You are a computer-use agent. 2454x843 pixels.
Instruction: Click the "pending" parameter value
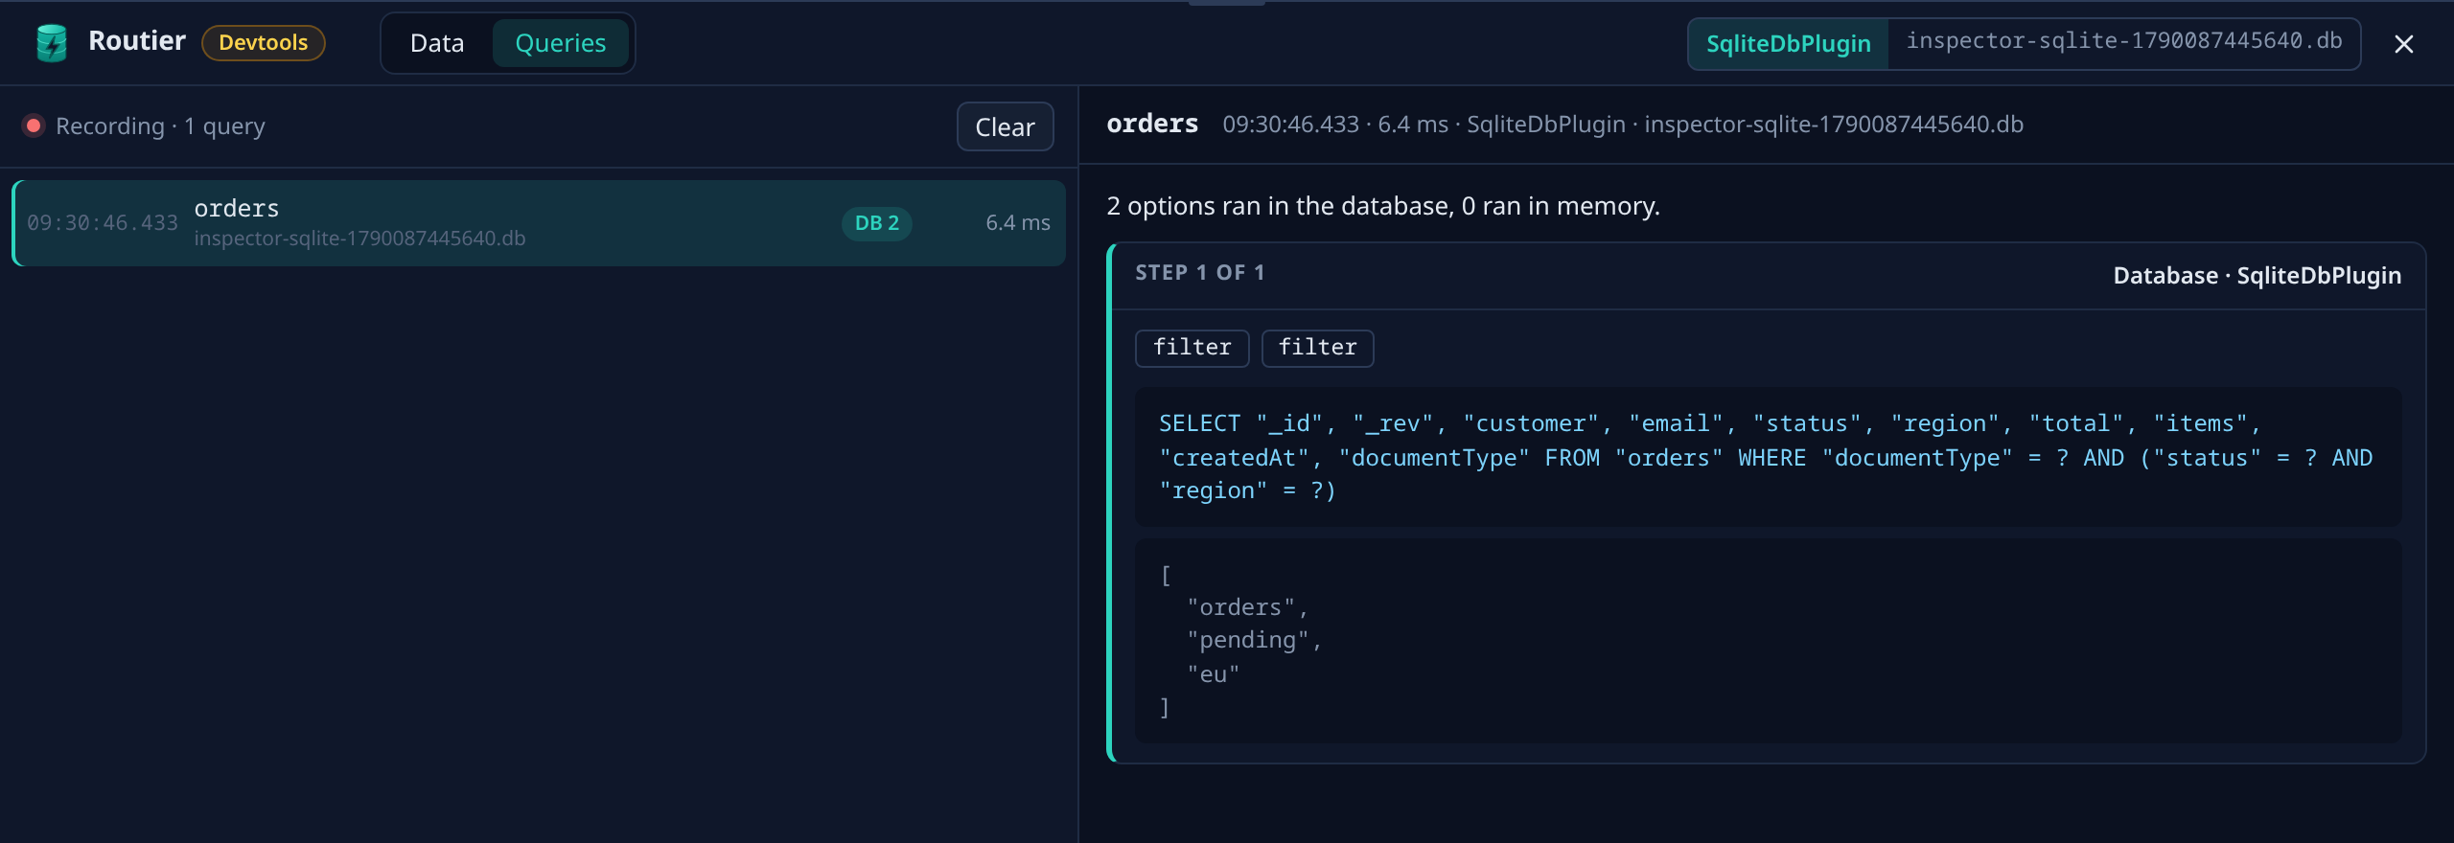pos(1248,640)
